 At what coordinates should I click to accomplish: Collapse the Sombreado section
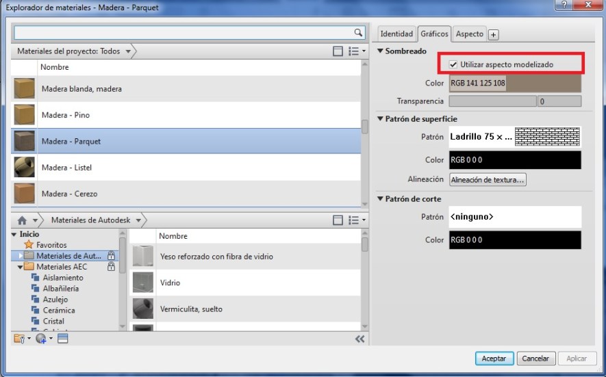[x=380, y=51]
